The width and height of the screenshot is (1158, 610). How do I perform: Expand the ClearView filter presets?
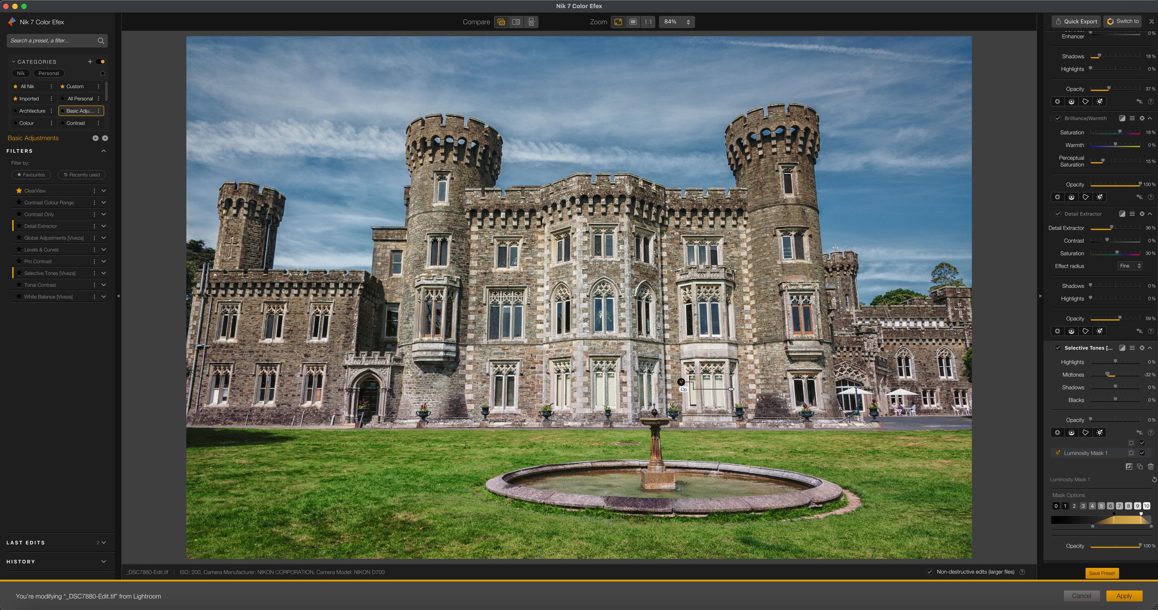point(103,191)
